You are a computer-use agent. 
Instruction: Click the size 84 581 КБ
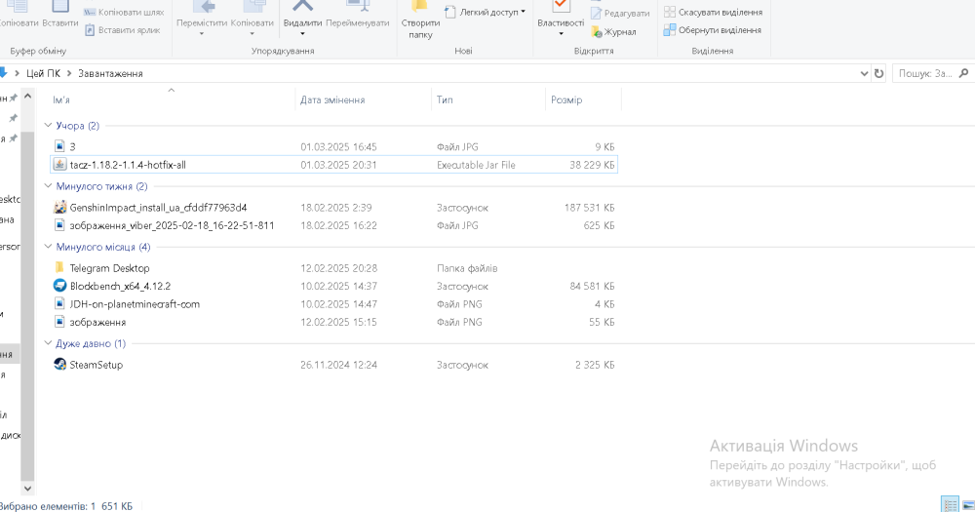tap(592, 286)
